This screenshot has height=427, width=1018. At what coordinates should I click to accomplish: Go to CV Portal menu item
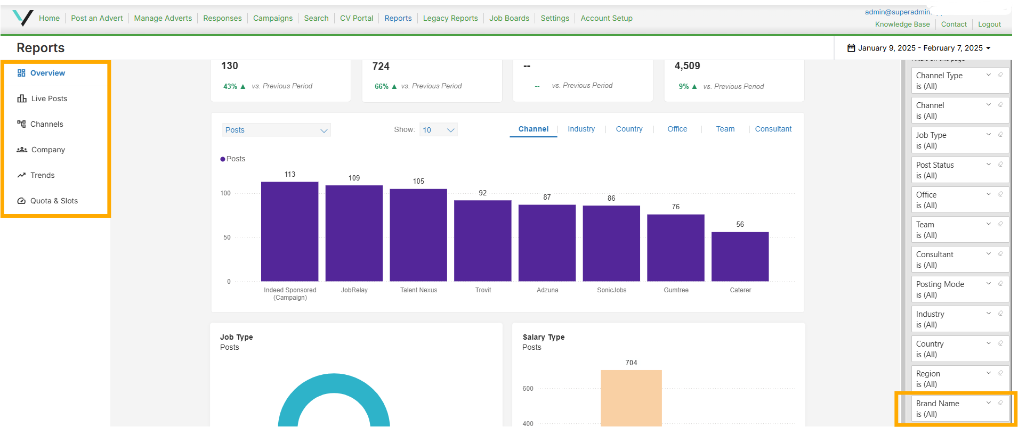357,18
